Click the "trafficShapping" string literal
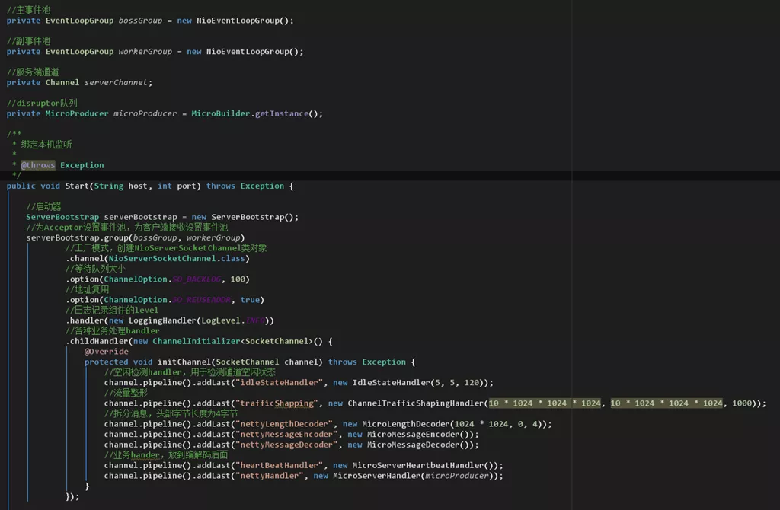This screenshot has height=510, width=780. 276,403
